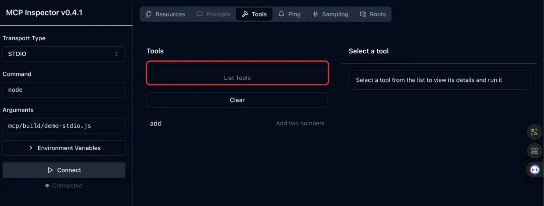Click the Arguments field with demo-stdio.js

tap(64, 126)
